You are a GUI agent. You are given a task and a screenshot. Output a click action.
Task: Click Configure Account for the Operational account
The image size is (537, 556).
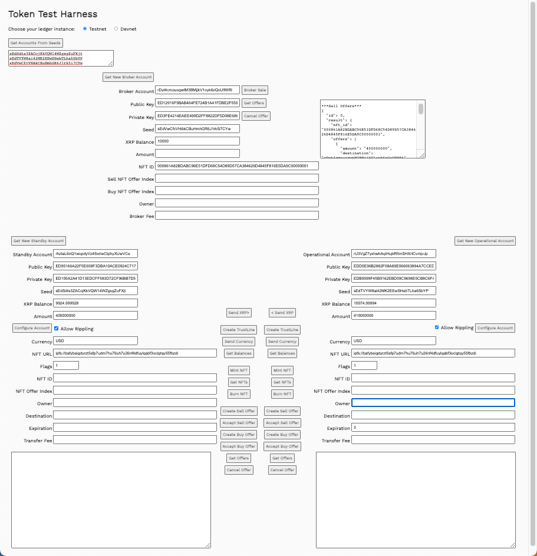(x=495, y=328)
